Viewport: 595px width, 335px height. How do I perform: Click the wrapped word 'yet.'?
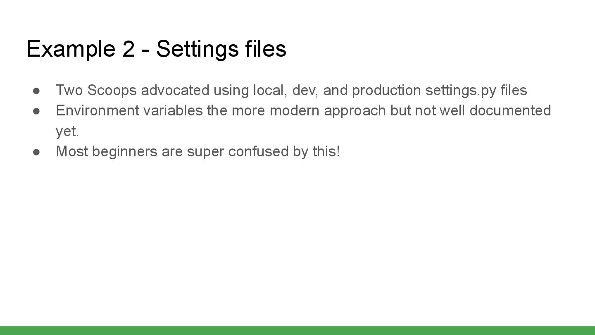(67, 131)
